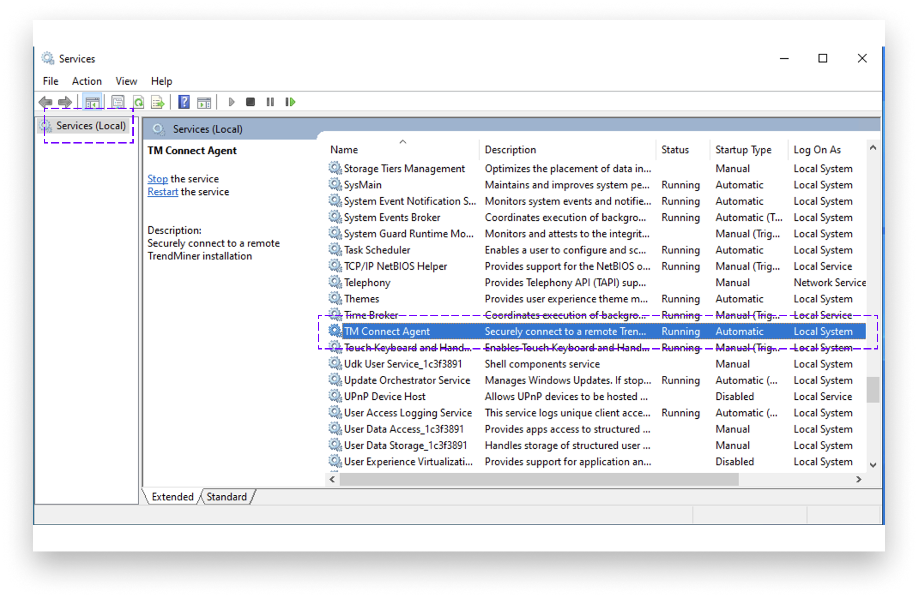Toggle Show/Hide Console Tree button

coord(92,102)
